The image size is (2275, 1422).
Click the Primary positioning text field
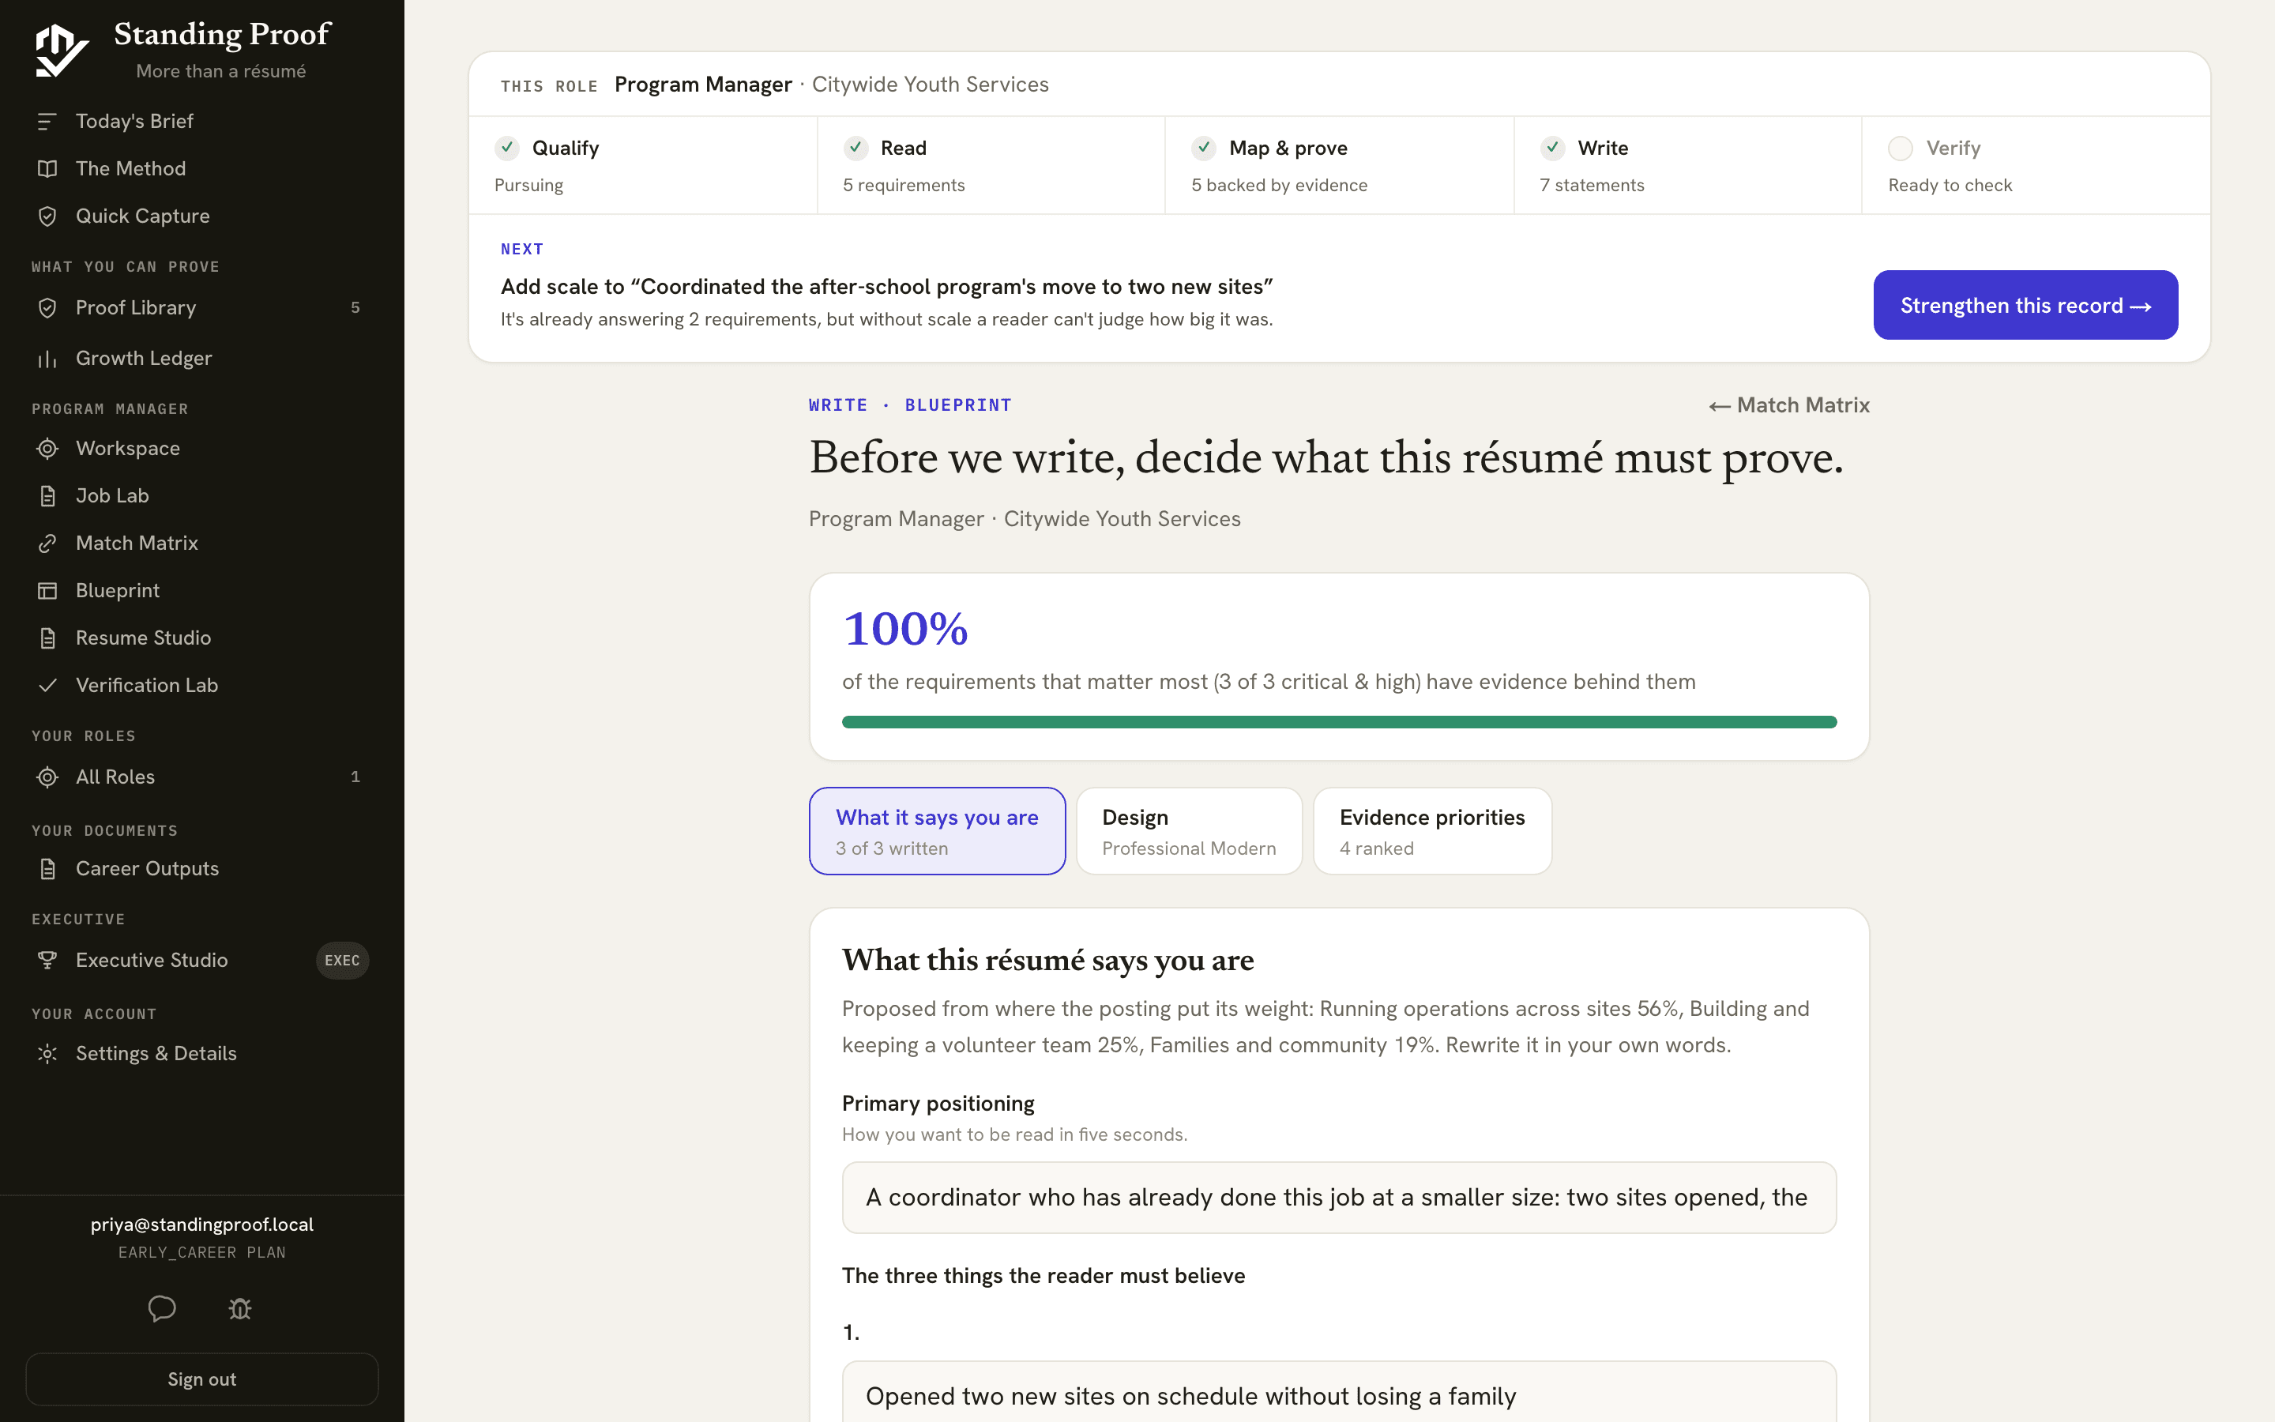1339,1197
